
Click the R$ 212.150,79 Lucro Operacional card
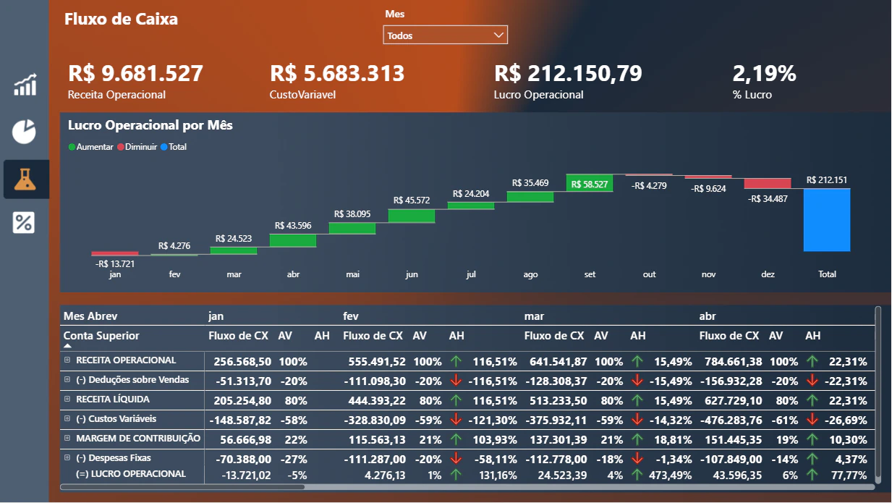click(x=568, y=82)
